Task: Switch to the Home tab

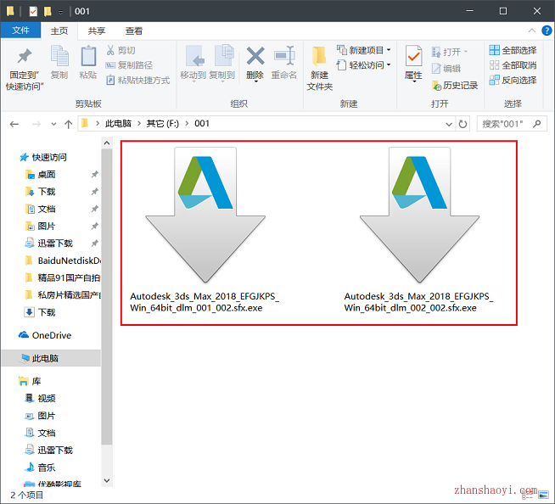Action: pos(59,31)
